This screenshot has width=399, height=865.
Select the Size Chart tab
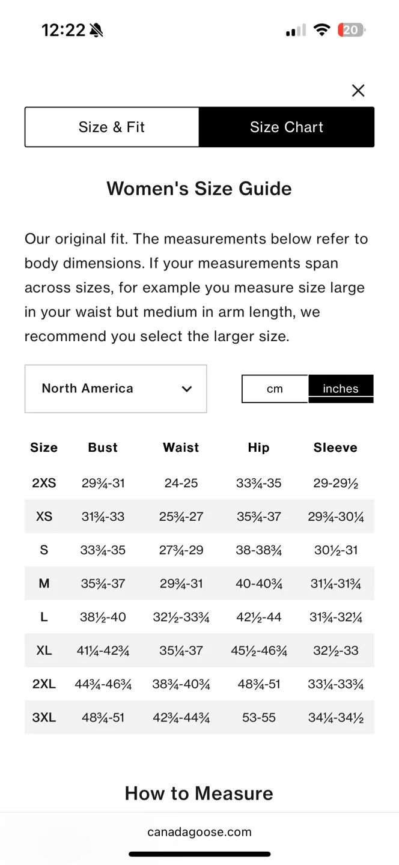(287, 127)
